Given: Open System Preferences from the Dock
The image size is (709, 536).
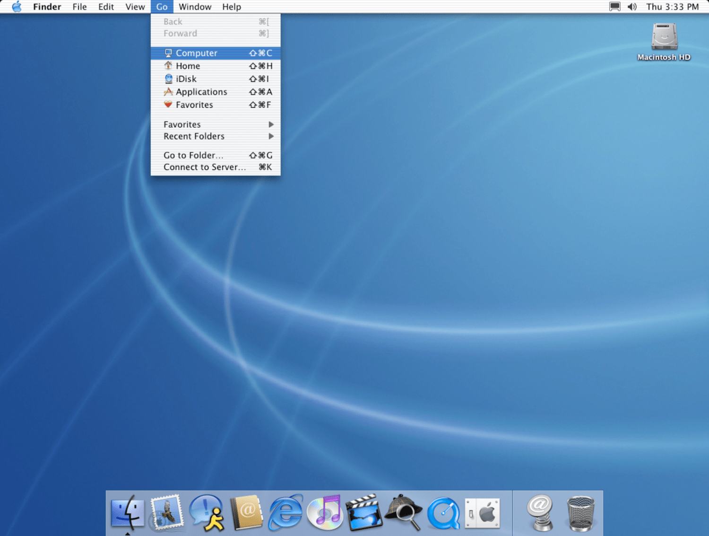Looking at the screenshot, I should [x=483, y=513].
